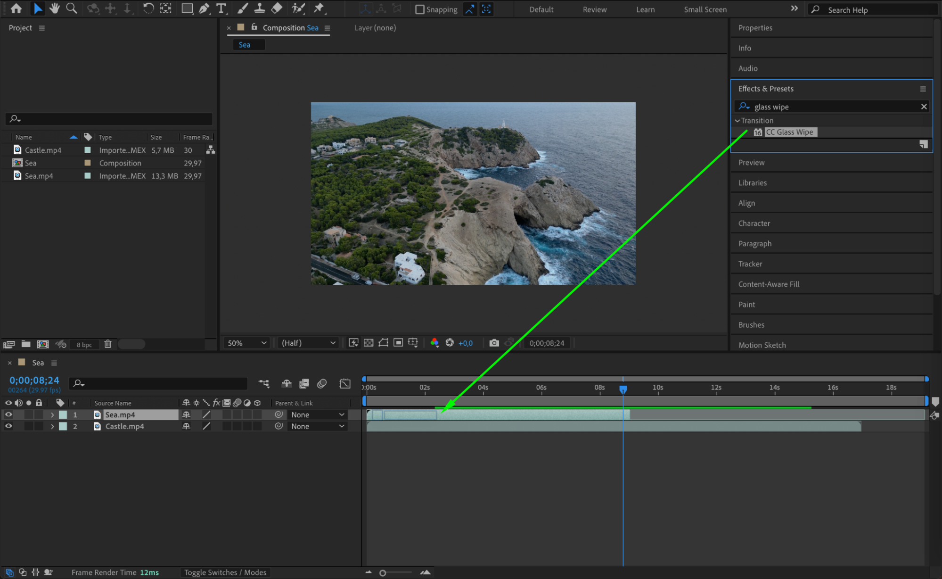This screenshot has height=579, width=942.
Task: Select the Eraser tool
Action: [277, 8]
